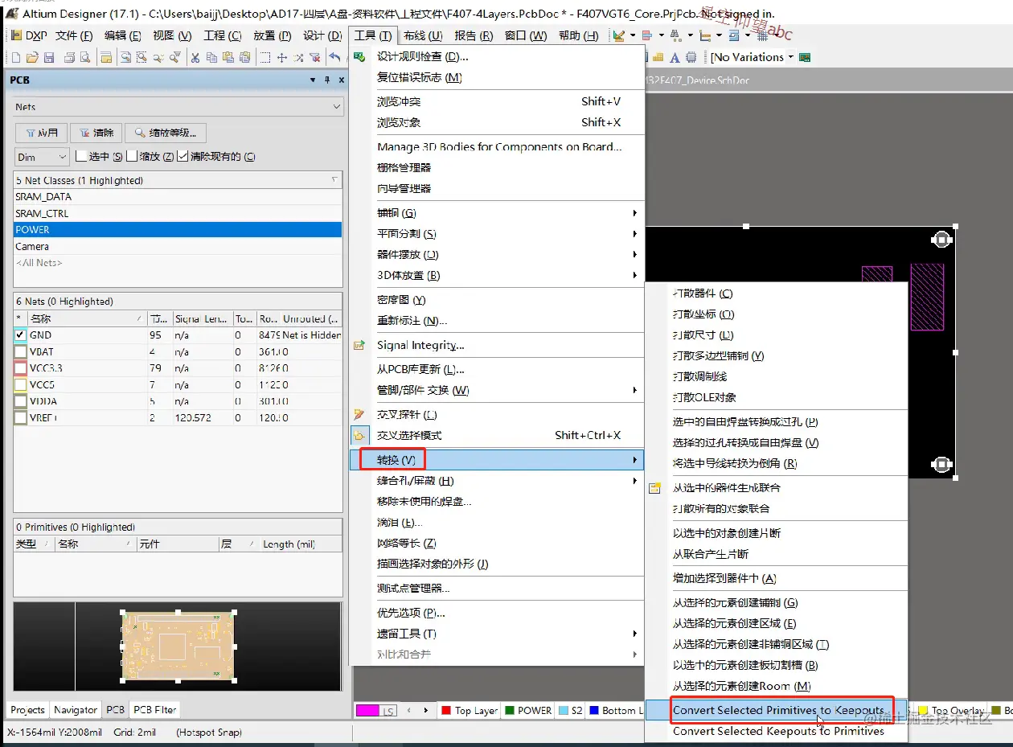Image resolution: width=1013 pixels, height=747 pixels.
Task: Check the VREF net checkbox
Action: [x=20, y=417]
